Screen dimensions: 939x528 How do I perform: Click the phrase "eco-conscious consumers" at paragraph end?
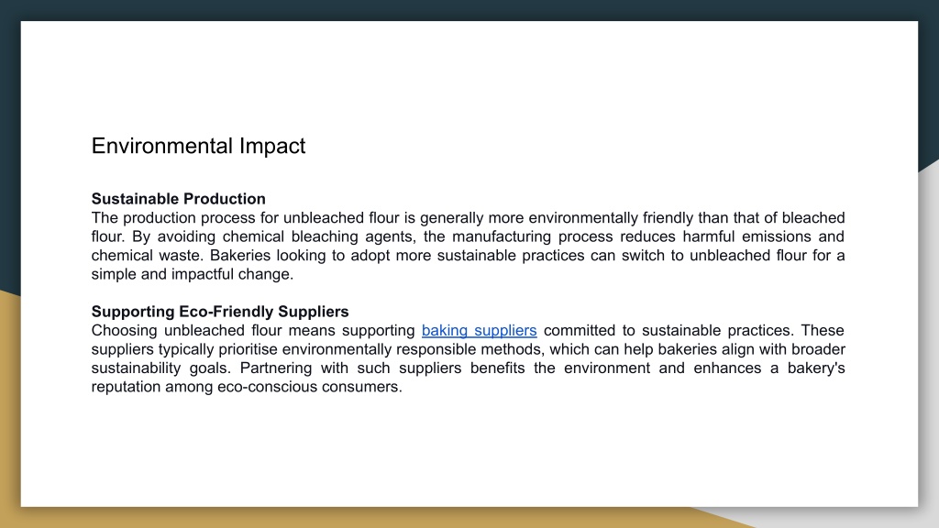(x=308, y=387)
